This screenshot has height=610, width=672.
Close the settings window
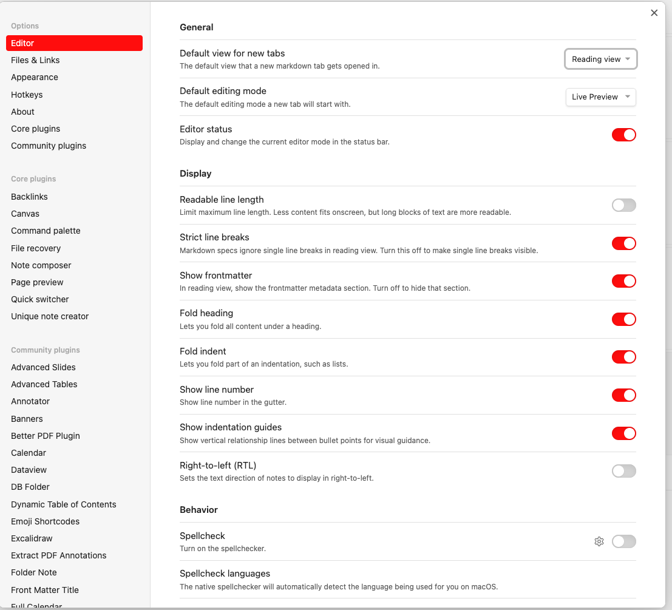tap(654, 13)
